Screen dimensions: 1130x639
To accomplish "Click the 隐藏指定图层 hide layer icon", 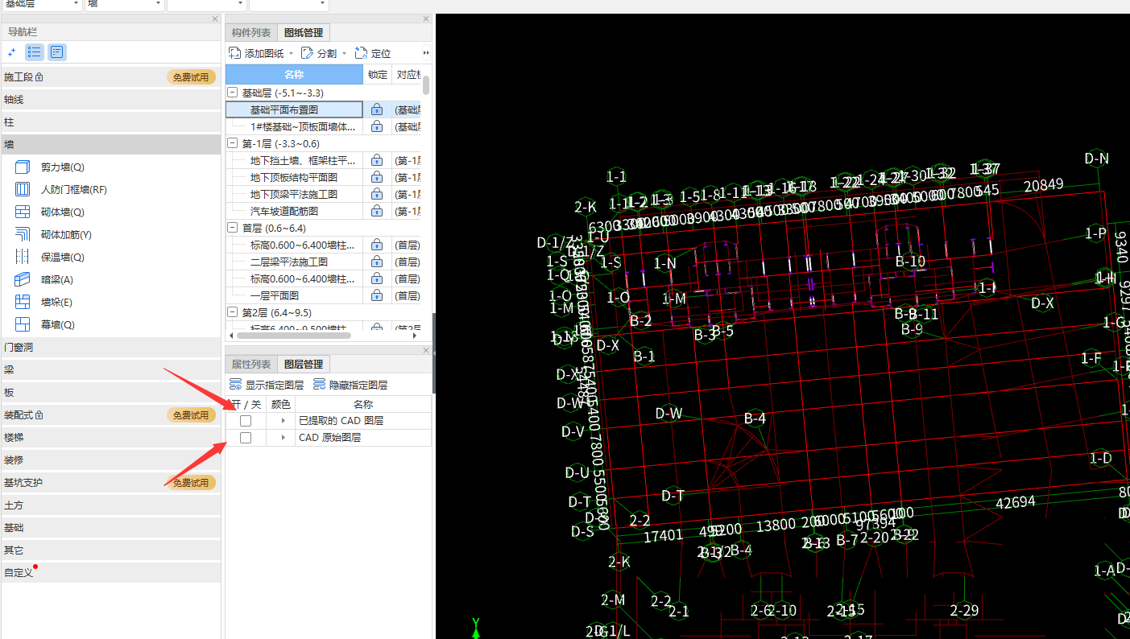I will point(320,385).
